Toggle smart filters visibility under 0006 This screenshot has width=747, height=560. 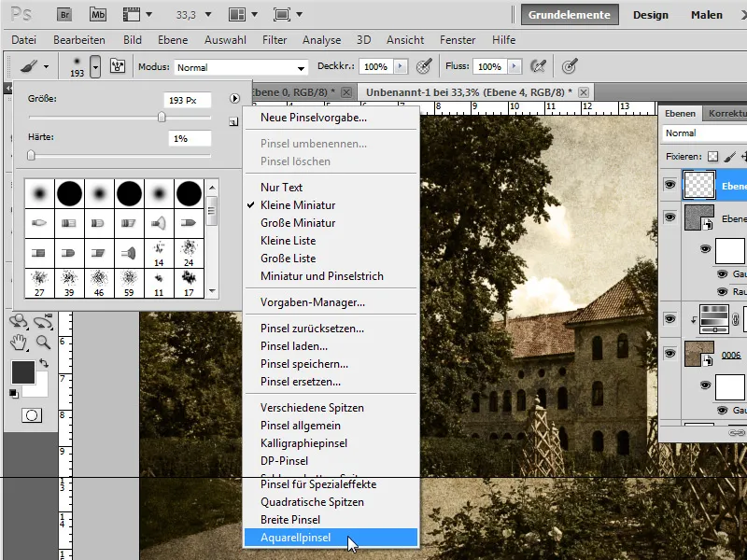point(706,385)
